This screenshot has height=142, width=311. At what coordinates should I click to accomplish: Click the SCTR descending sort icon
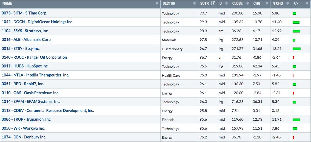coord(213,4)
